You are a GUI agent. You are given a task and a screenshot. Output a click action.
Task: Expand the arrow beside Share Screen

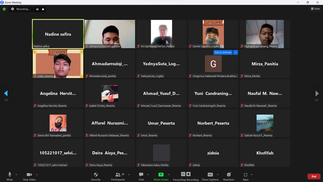click(x=169, y=174)
